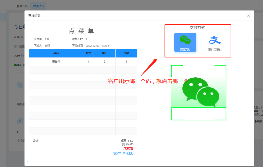Image resolution: width=263 pixels, height=167 pixels.
Task: Select the WeChat Pay option
Action: point(185,42)
